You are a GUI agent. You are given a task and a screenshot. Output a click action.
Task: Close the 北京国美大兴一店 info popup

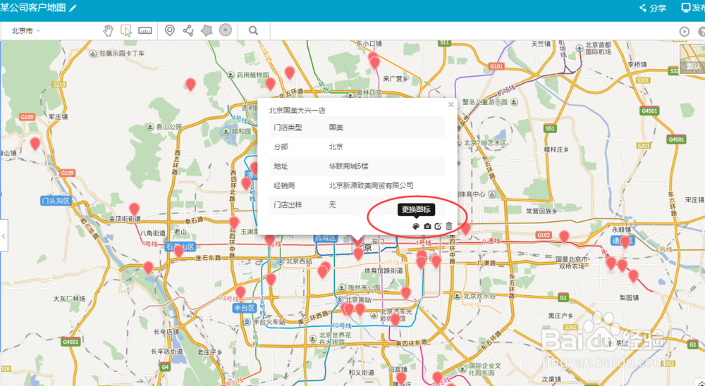tap(450, 105)
